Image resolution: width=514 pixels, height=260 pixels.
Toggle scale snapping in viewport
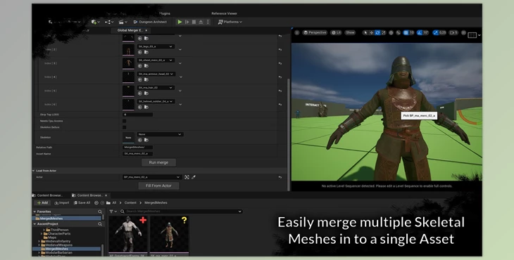(435, 33)
